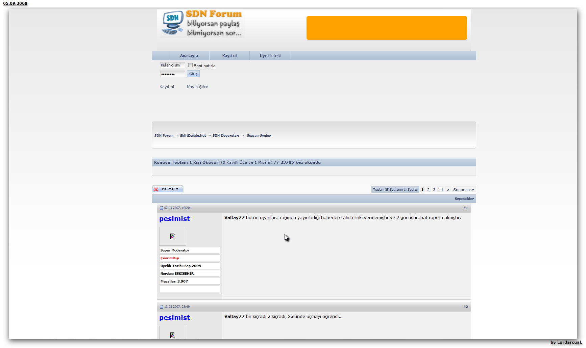Click the by Lordarcual link

pos(566,342)
